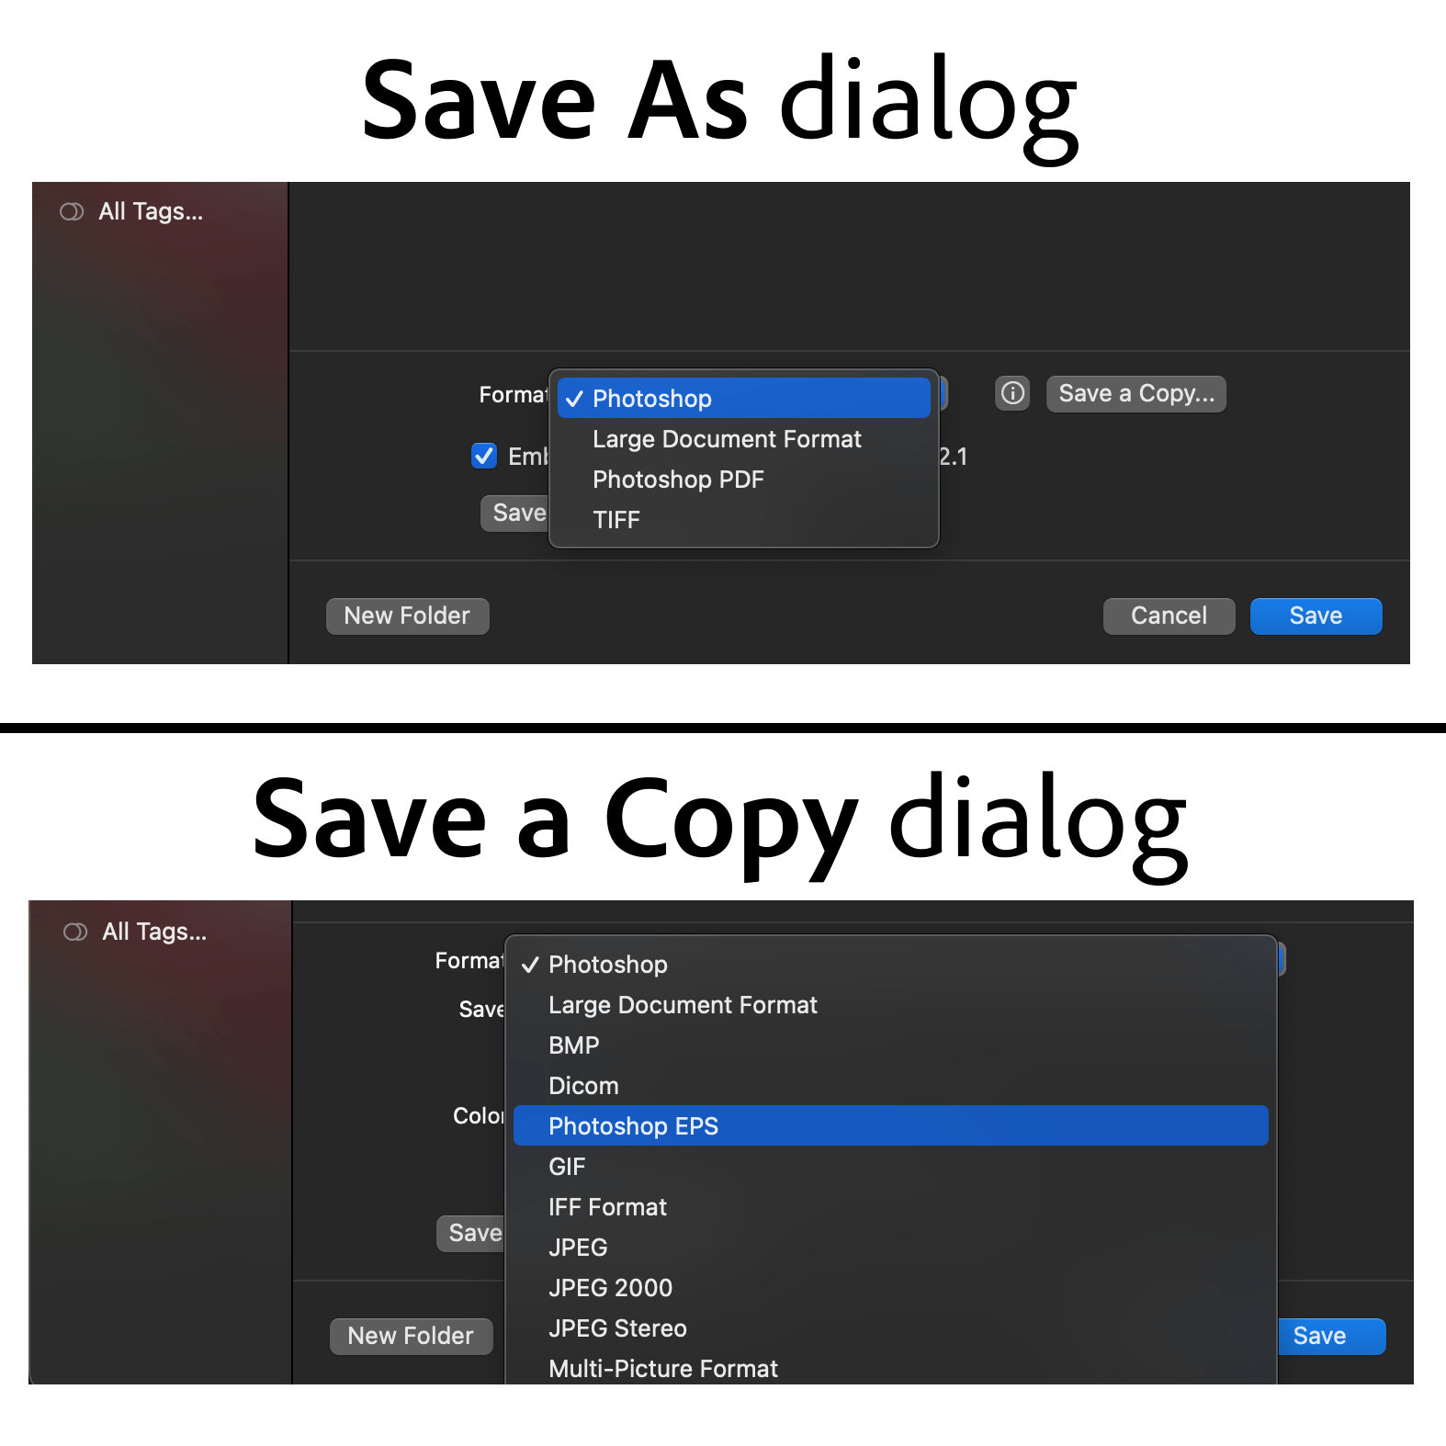
Task: Click All Tags... in Save As sidebar
Action: pos(151,211)
